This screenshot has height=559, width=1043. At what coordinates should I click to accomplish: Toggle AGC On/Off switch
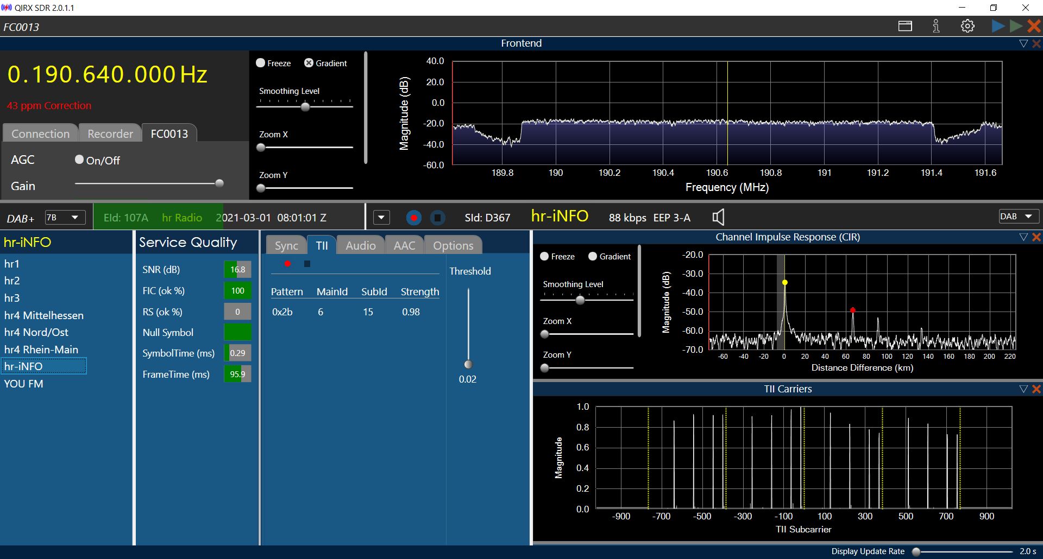point(79,160)
